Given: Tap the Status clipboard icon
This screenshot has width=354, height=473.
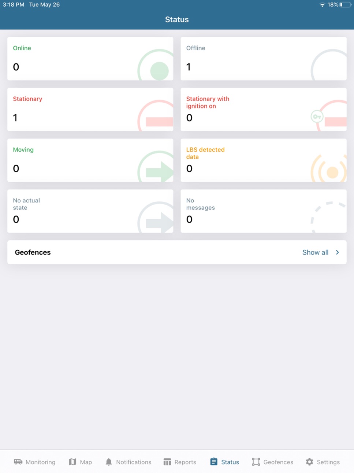Looking at the screenshot, I should coord(214,462).
